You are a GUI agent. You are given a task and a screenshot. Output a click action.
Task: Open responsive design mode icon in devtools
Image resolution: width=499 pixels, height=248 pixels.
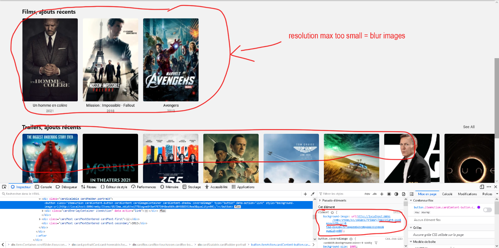pos(482,187)
